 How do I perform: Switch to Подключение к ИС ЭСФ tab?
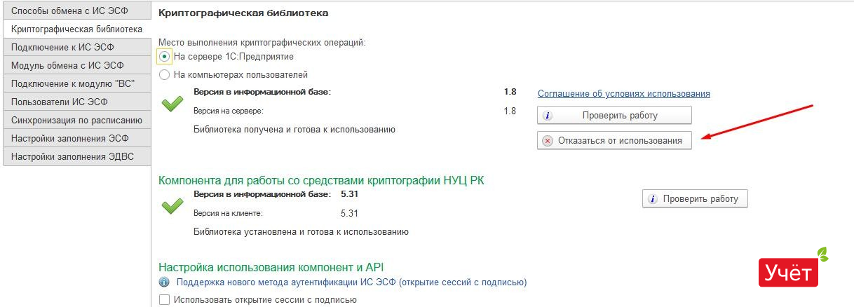click(x=76, y=47)
